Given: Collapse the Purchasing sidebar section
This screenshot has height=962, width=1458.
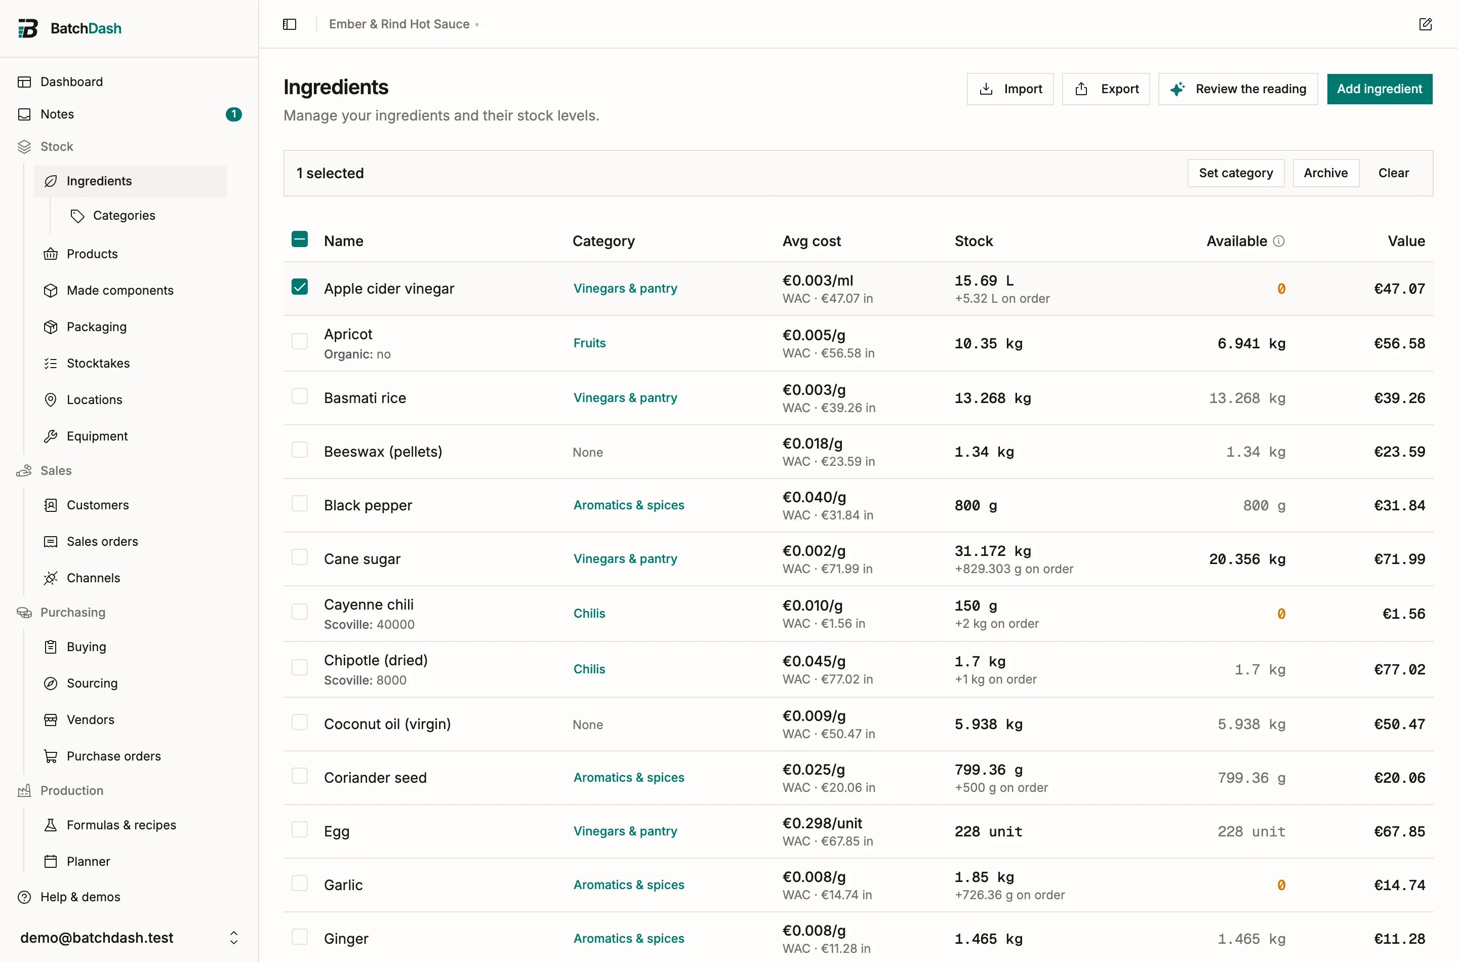Looking at the screenshot, I should point(72,612).
